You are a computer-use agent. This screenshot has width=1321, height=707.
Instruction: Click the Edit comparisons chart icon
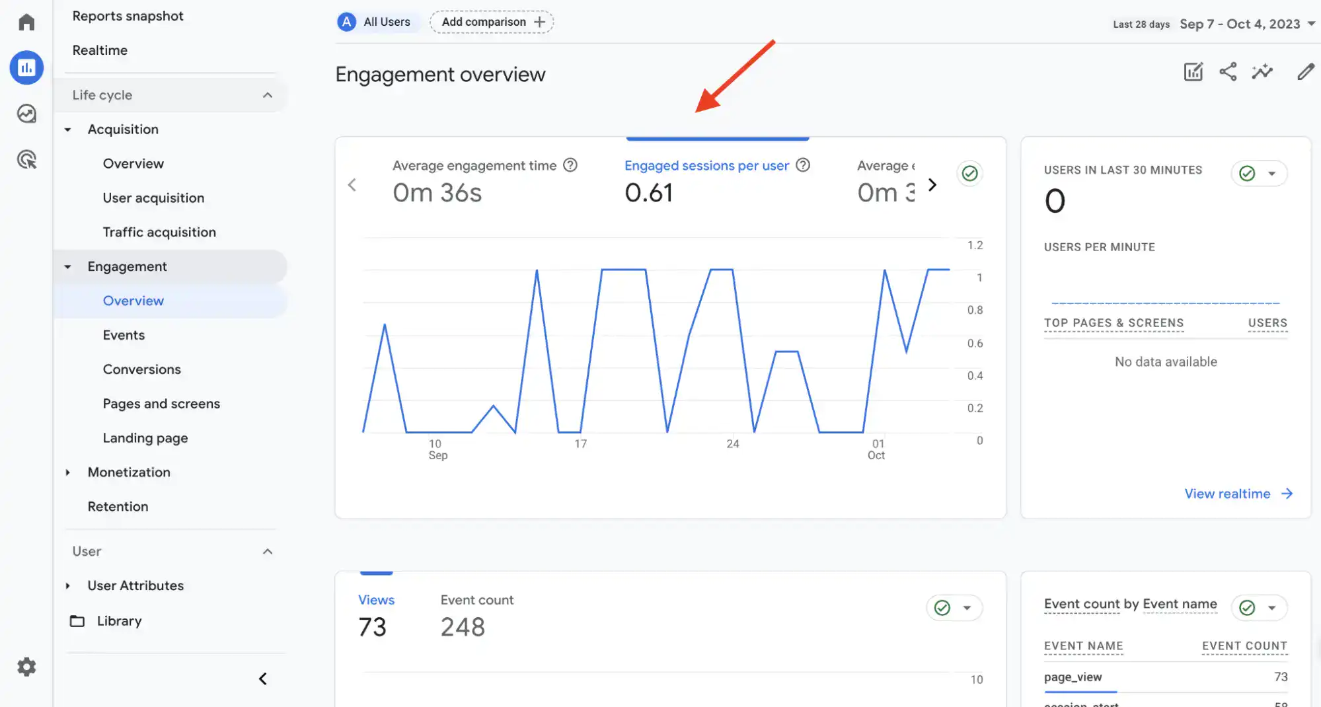(1193, 72)
